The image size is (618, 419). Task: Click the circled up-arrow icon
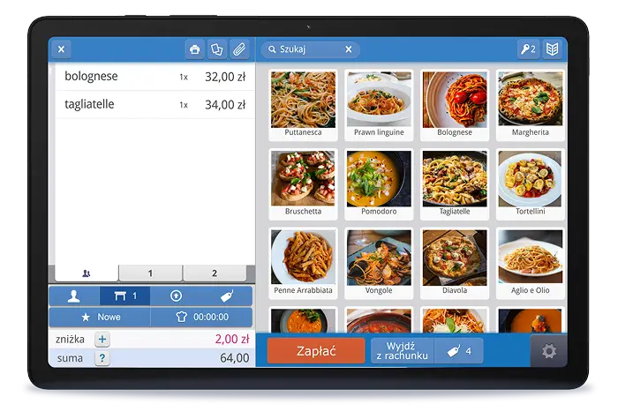[x=176, y=296]
